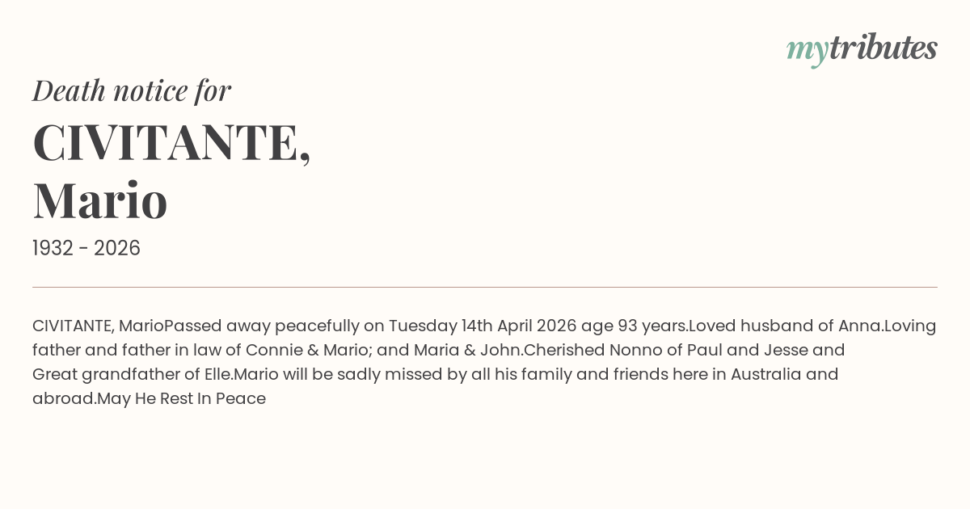Click the text "age 93 years"
Image resolution: width=970 pixels, height=509 pixels.
click(635, 326)
